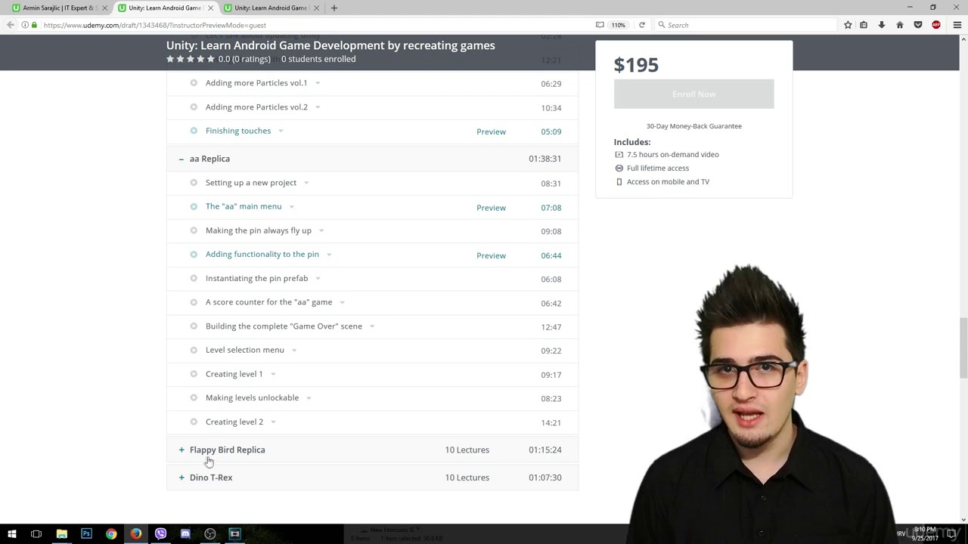Preview the 'Finishing touches' lecture

coord(491,131)
